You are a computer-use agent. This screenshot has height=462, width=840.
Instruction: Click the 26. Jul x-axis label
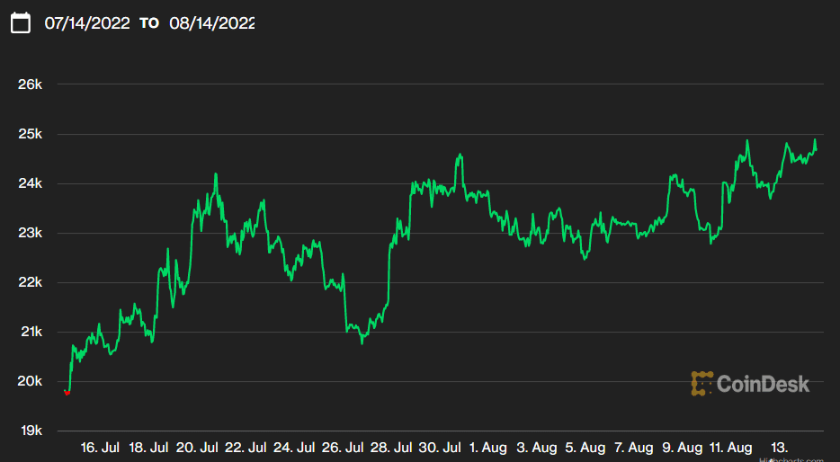pos(343,448)
